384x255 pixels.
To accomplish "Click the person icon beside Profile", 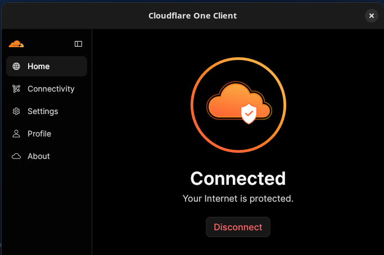I will 16,134.
